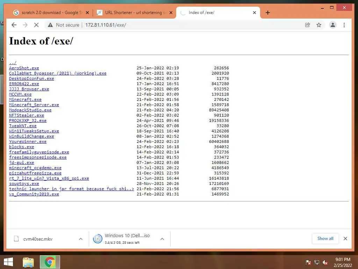Click PRO2K3XP_32.exe link
This screenshot has height=269, width=358.
click(x=28, y=120)
